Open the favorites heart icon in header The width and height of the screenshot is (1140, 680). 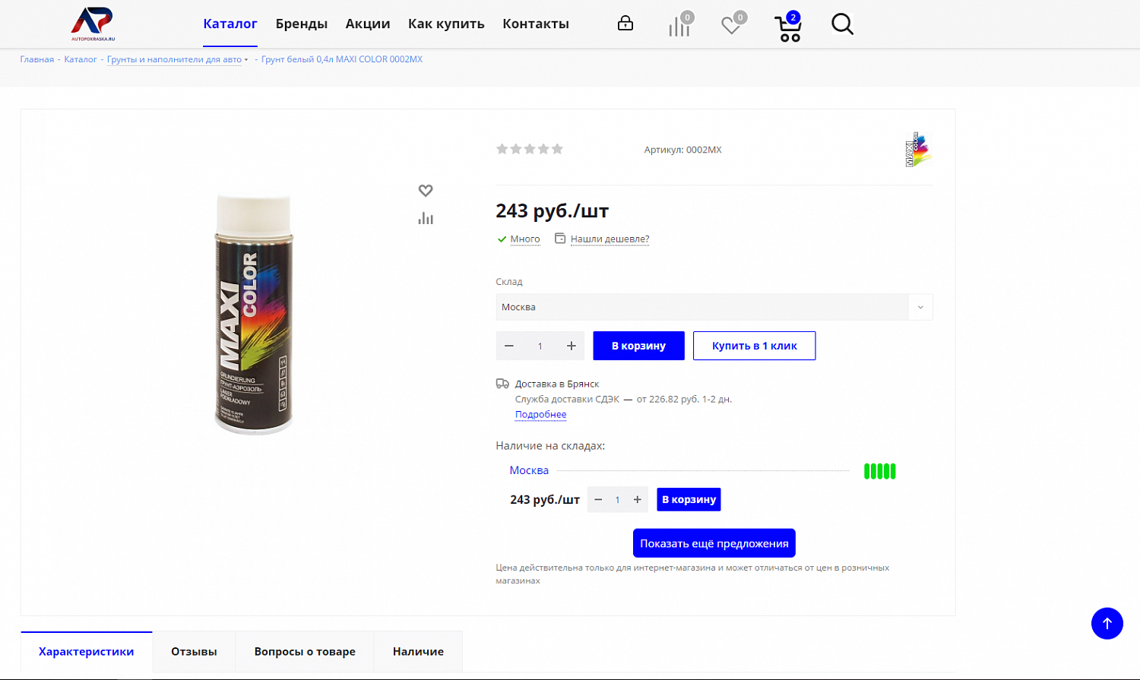point(732,25)
